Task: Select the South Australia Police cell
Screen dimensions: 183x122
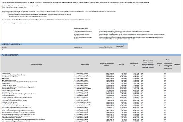Action: tap(7, 92)
